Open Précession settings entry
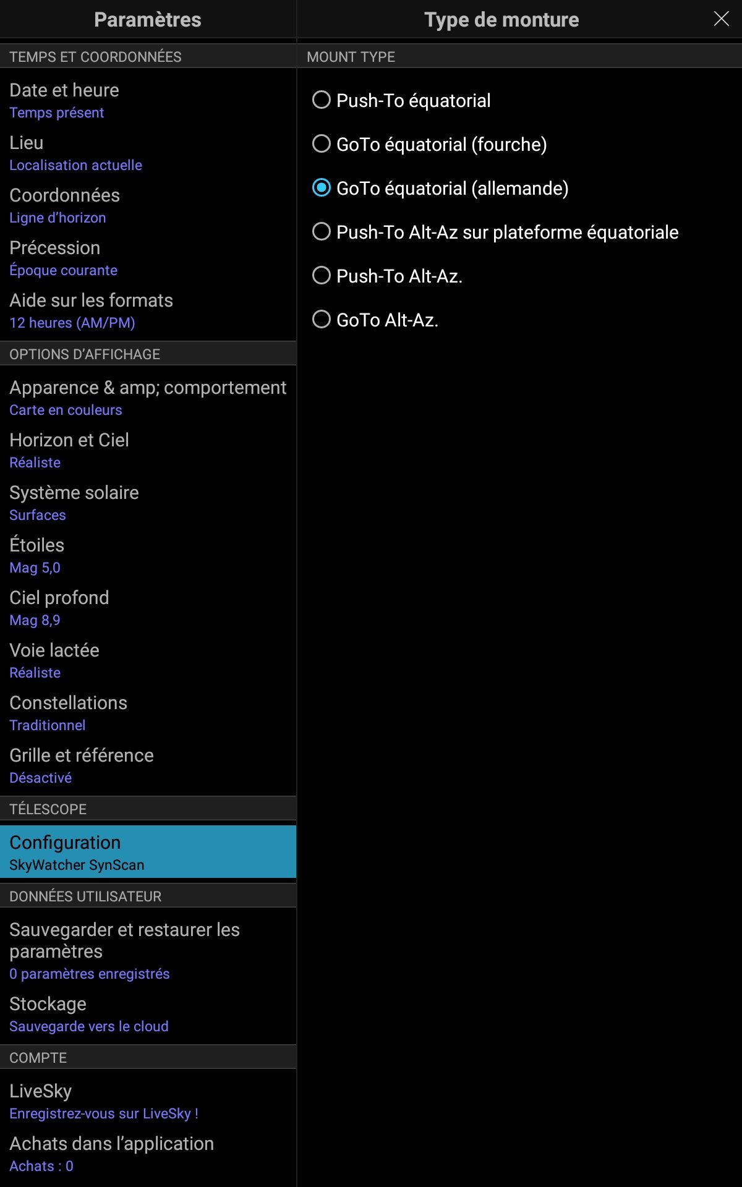The width and height of the screenshot is (742, 1187). [x=148, y=258]
